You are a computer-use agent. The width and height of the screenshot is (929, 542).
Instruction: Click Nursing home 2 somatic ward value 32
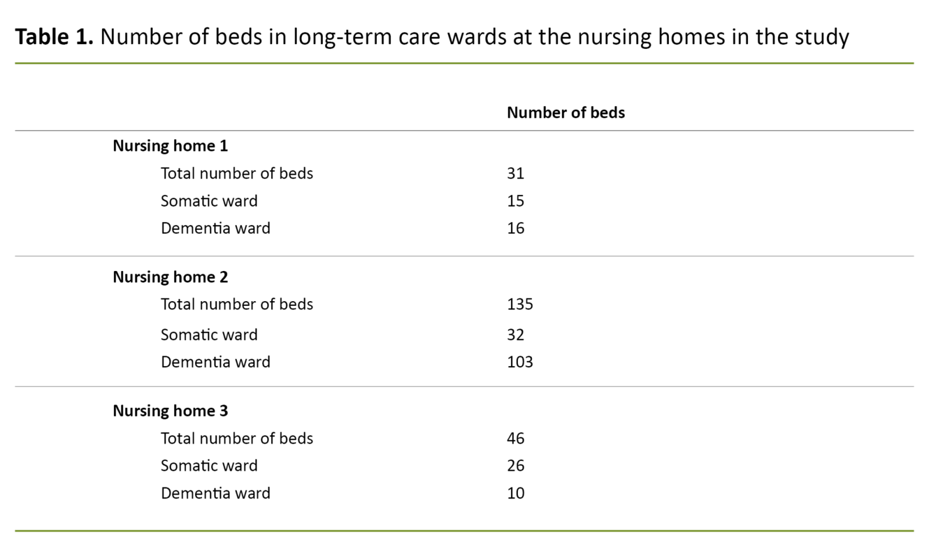516,335
